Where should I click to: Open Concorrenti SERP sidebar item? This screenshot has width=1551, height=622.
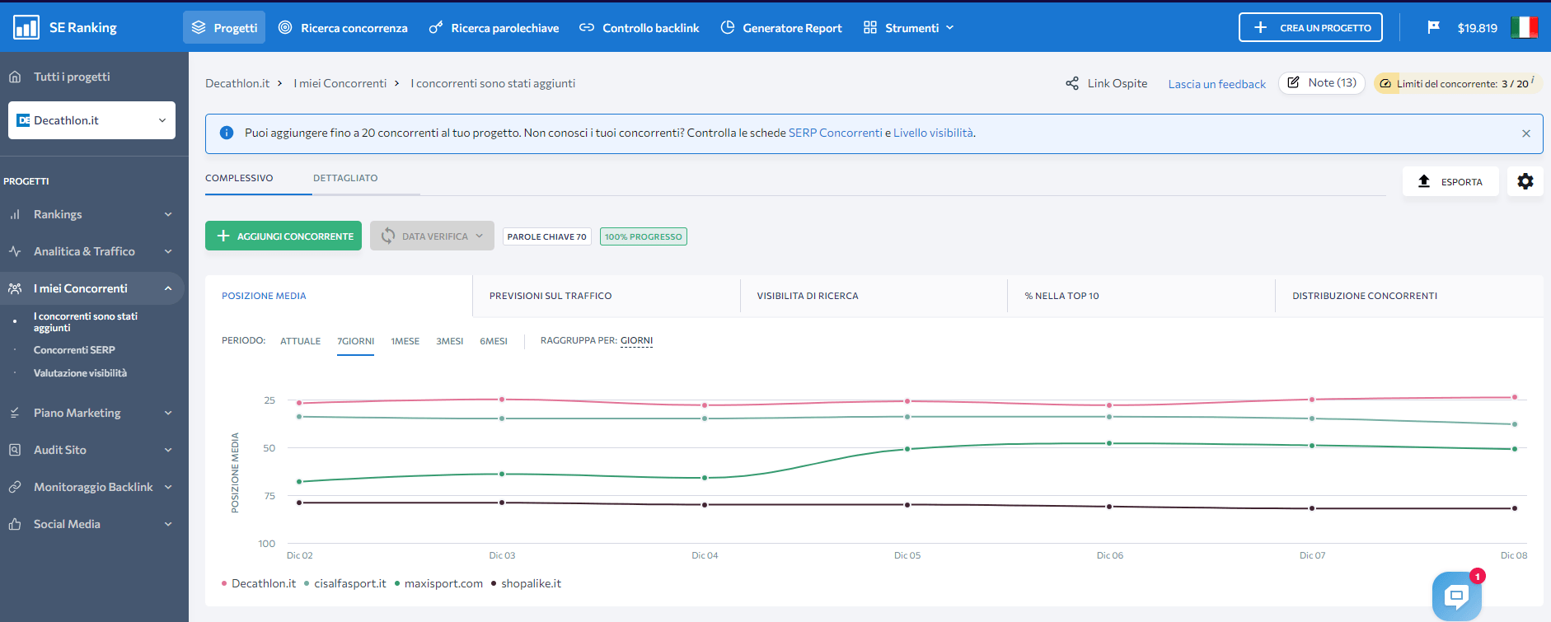[74, 350]
